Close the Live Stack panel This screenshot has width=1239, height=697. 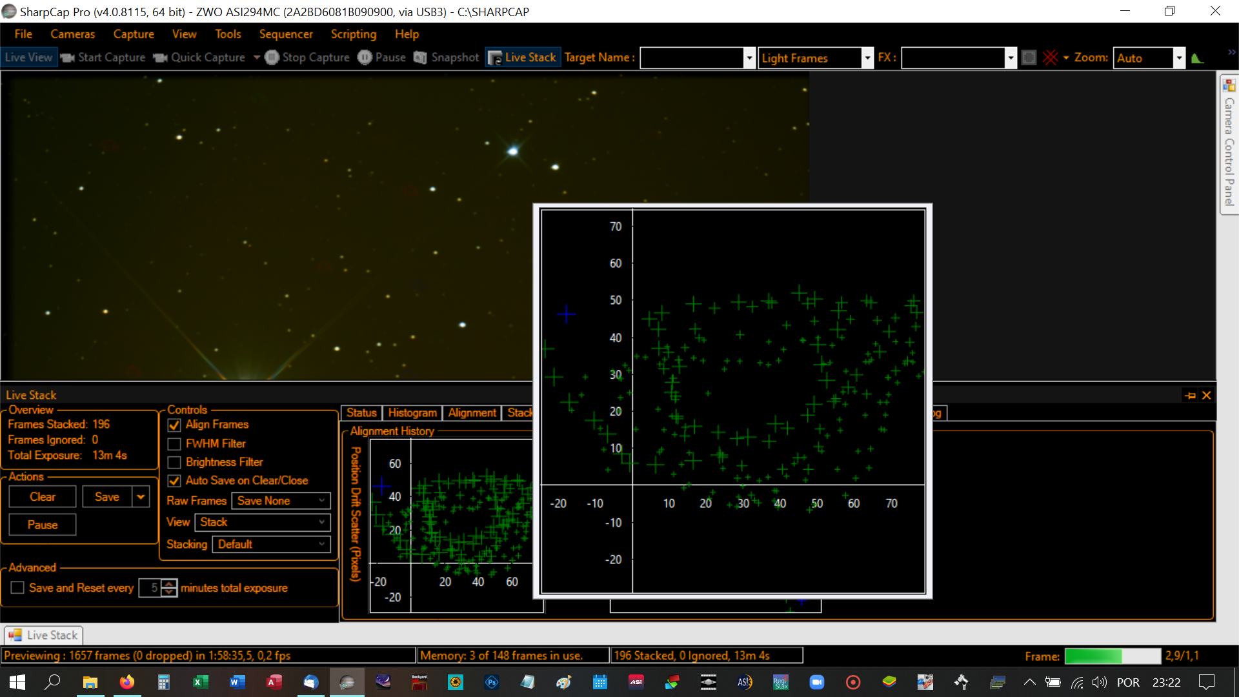(1207, 396)
